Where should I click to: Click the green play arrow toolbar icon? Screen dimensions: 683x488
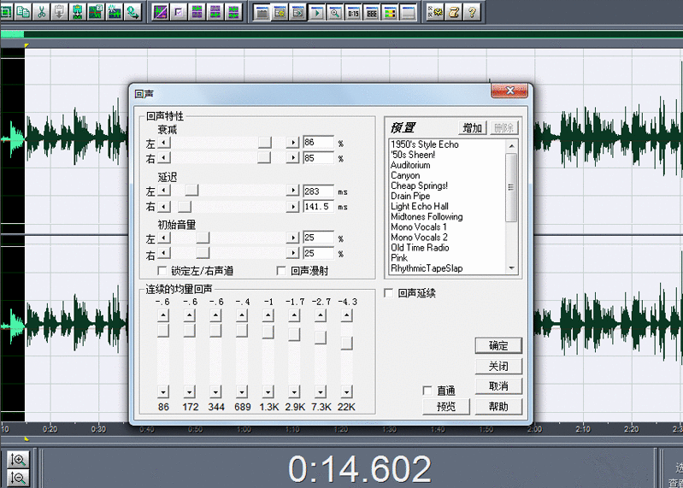coord(316,12)
